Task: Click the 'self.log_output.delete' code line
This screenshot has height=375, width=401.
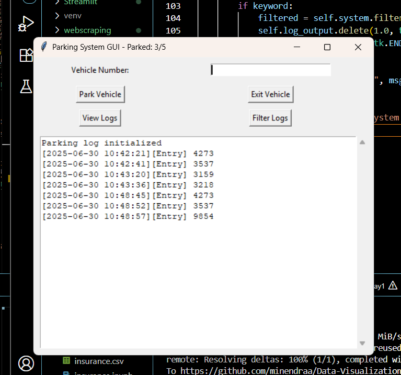Action: (329, 31)
